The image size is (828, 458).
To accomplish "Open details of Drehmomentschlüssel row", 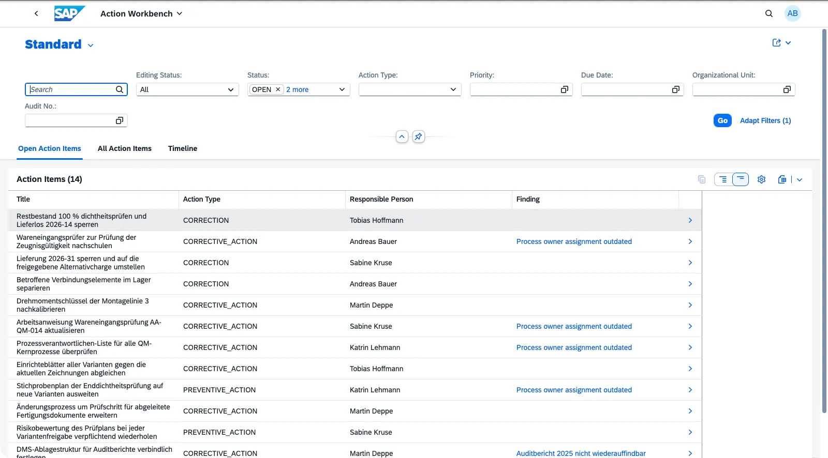I will point(690,305).
